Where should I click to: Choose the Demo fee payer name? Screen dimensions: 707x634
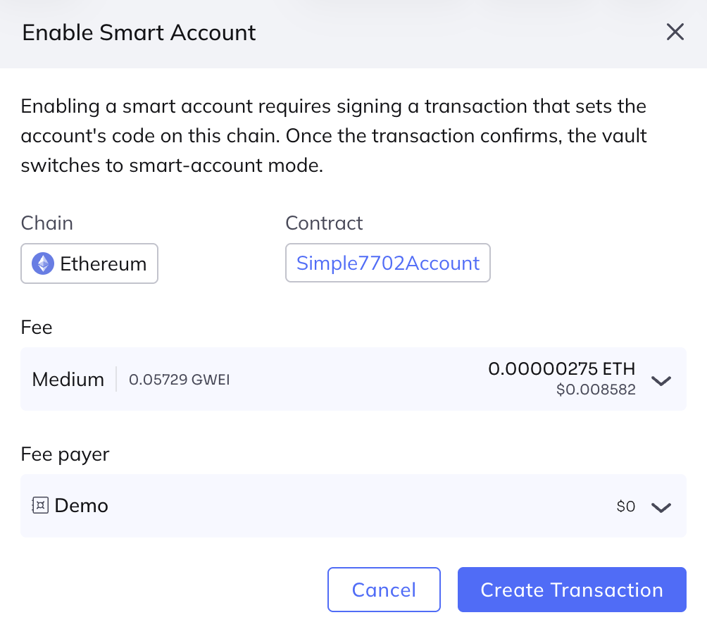click(81, 506)
